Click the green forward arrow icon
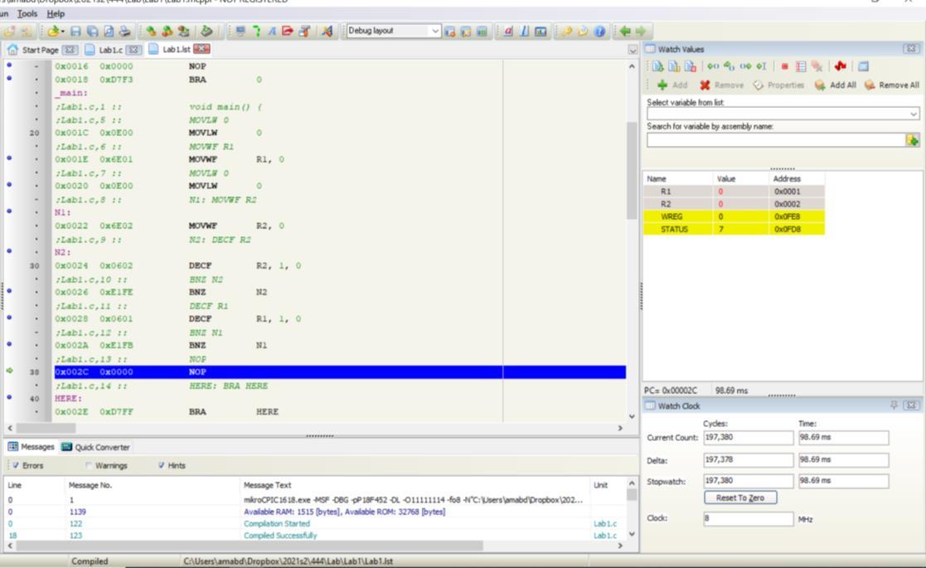Screen dimensions: 926x568 pyautogui.click(x=641, y=32)
